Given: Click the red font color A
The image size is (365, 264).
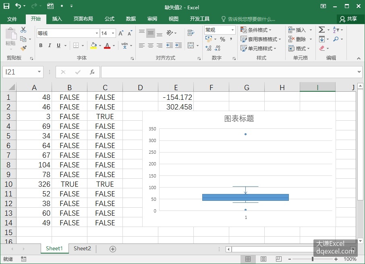Looking at the screenshot, I should (107, 45).
